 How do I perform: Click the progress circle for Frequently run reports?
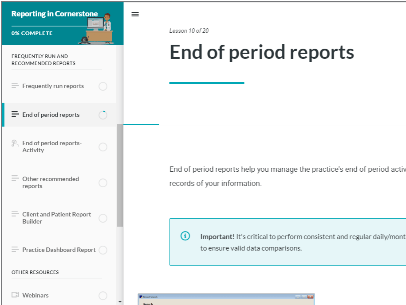pos(103,86)
